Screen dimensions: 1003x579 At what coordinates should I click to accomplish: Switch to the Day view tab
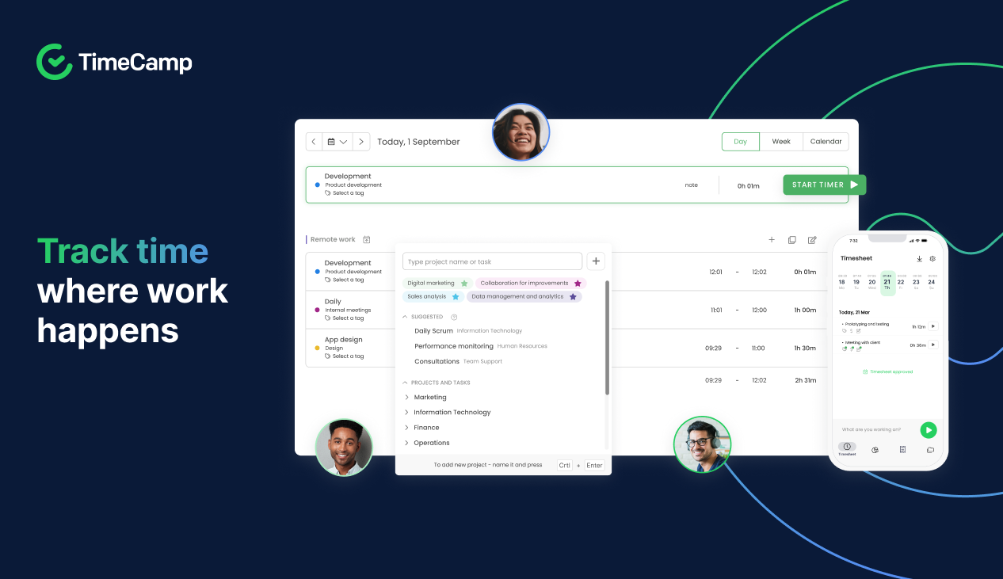[x=740, y=142]
